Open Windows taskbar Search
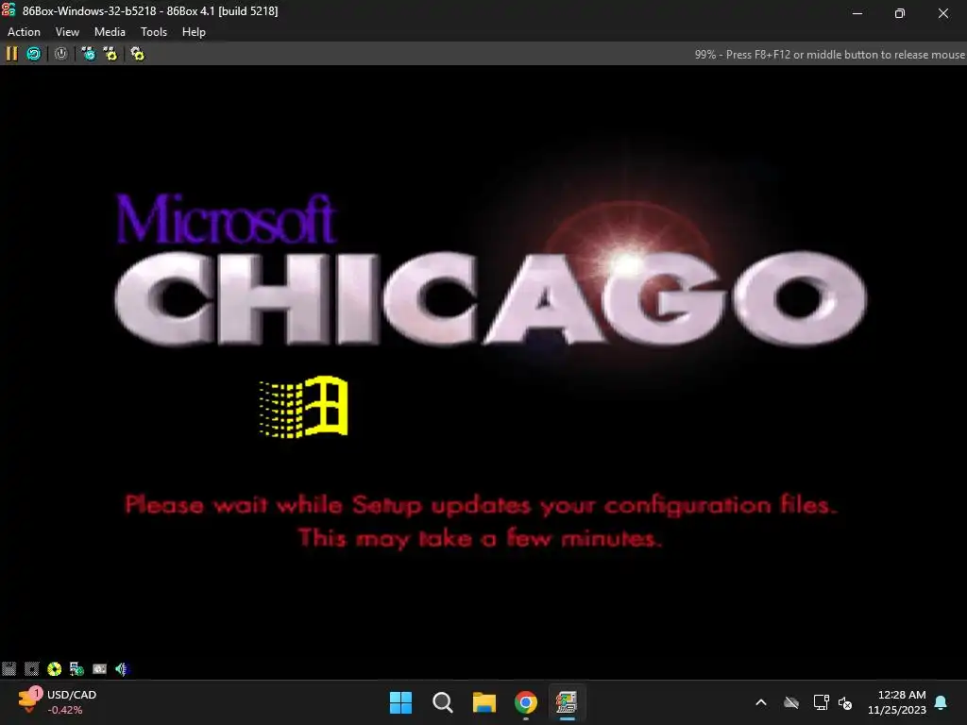Image resolution: width=967 pixels, height=725 pixels. tap(443, 702)
